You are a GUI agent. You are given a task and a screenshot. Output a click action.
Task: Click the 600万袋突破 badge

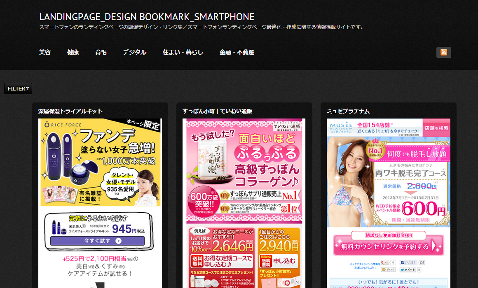click(x=203, y=201)
